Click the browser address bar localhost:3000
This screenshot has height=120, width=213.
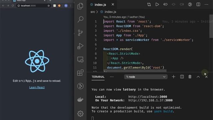coord(33,6)
